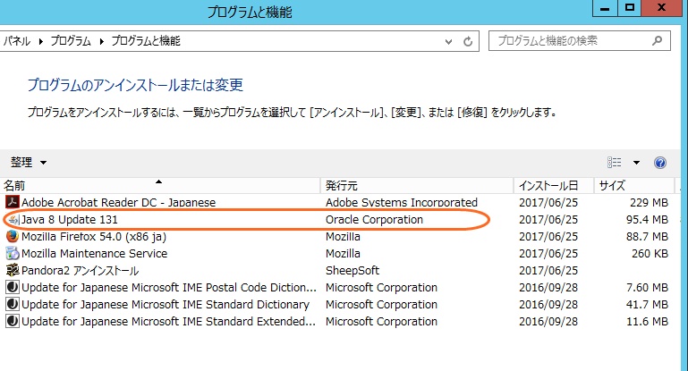
Task: Click the 229 MB size cell
Action: (x=649, y=202)
